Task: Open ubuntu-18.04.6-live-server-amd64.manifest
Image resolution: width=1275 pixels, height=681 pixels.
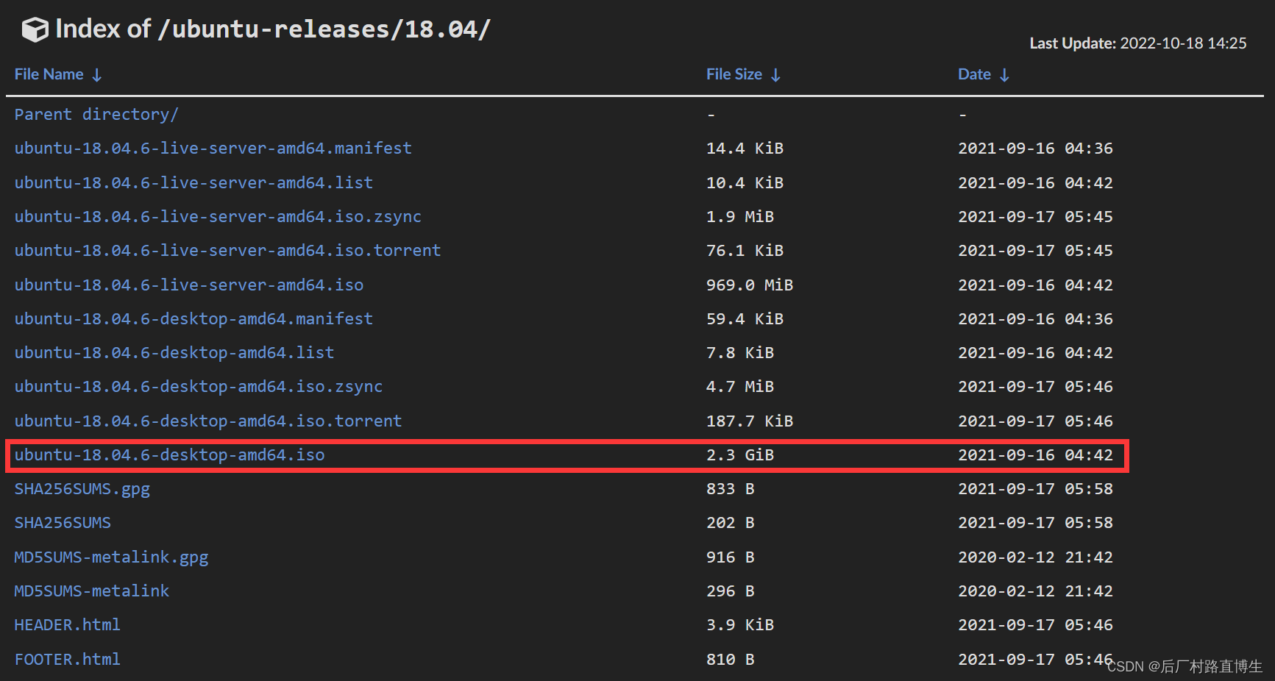Action: [x=213, y=148]
